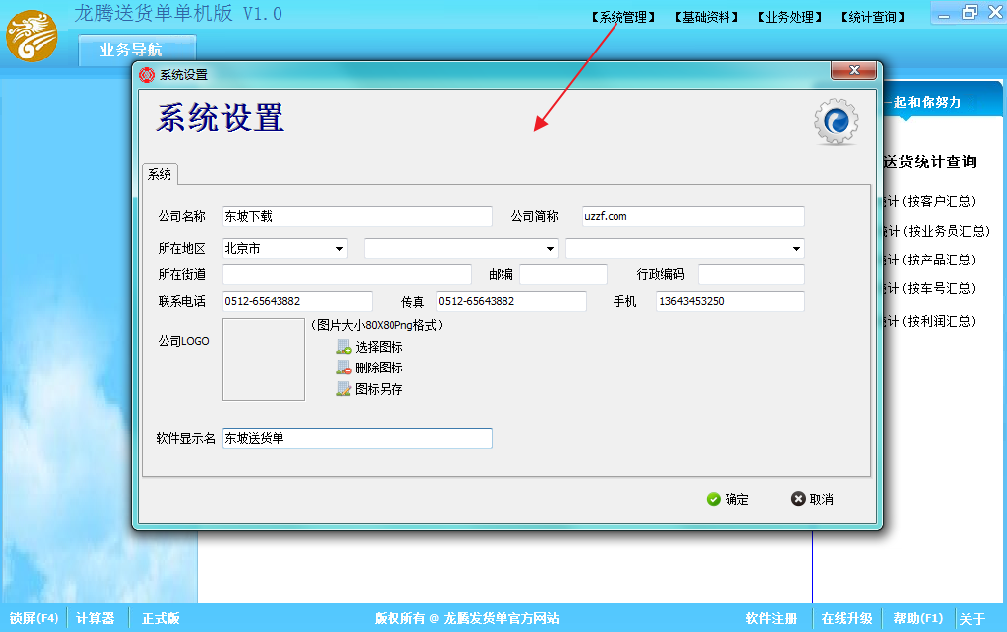Open the 系统管理 menu

pyautogui.click(x=623, y=17)
